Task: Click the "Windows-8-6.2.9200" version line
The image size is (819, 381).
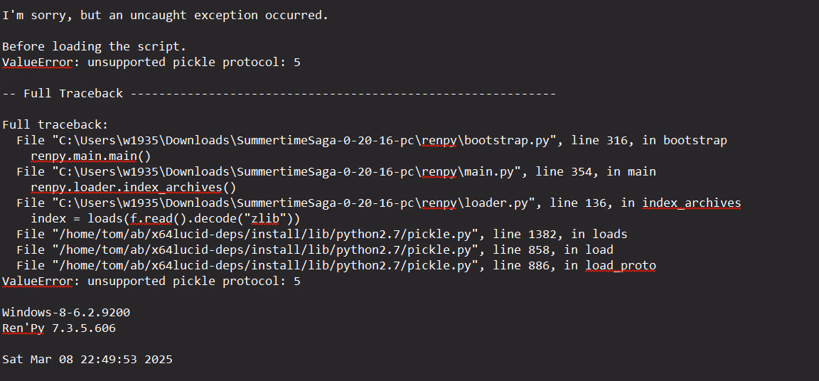Action: (66, 312)
